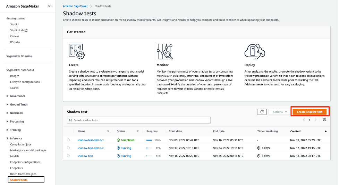Open Studio Lab external link icon
Viewport: 339px width, 185px height.
pos(26,30)
